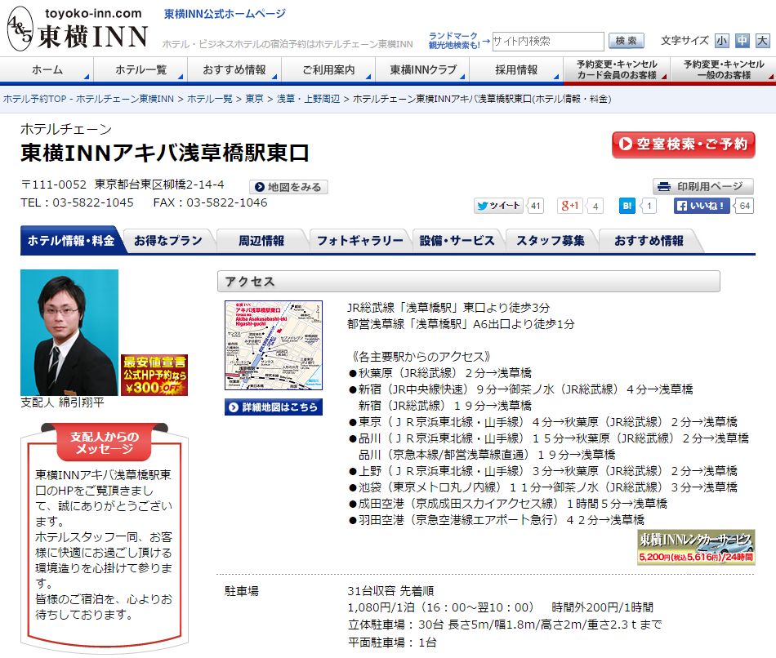Click the Hatena bookmark count 1 bubble
The width and height of the screenshot is (776, 658).
click(x=649, y=206)
